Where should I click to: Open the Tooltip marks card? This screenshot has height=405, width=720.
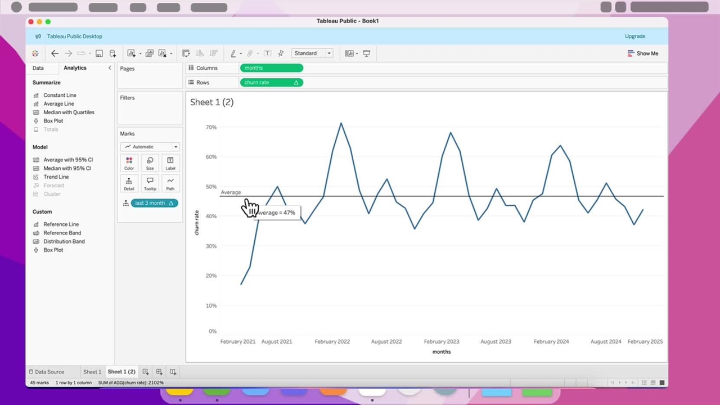(x=150, y=184)
